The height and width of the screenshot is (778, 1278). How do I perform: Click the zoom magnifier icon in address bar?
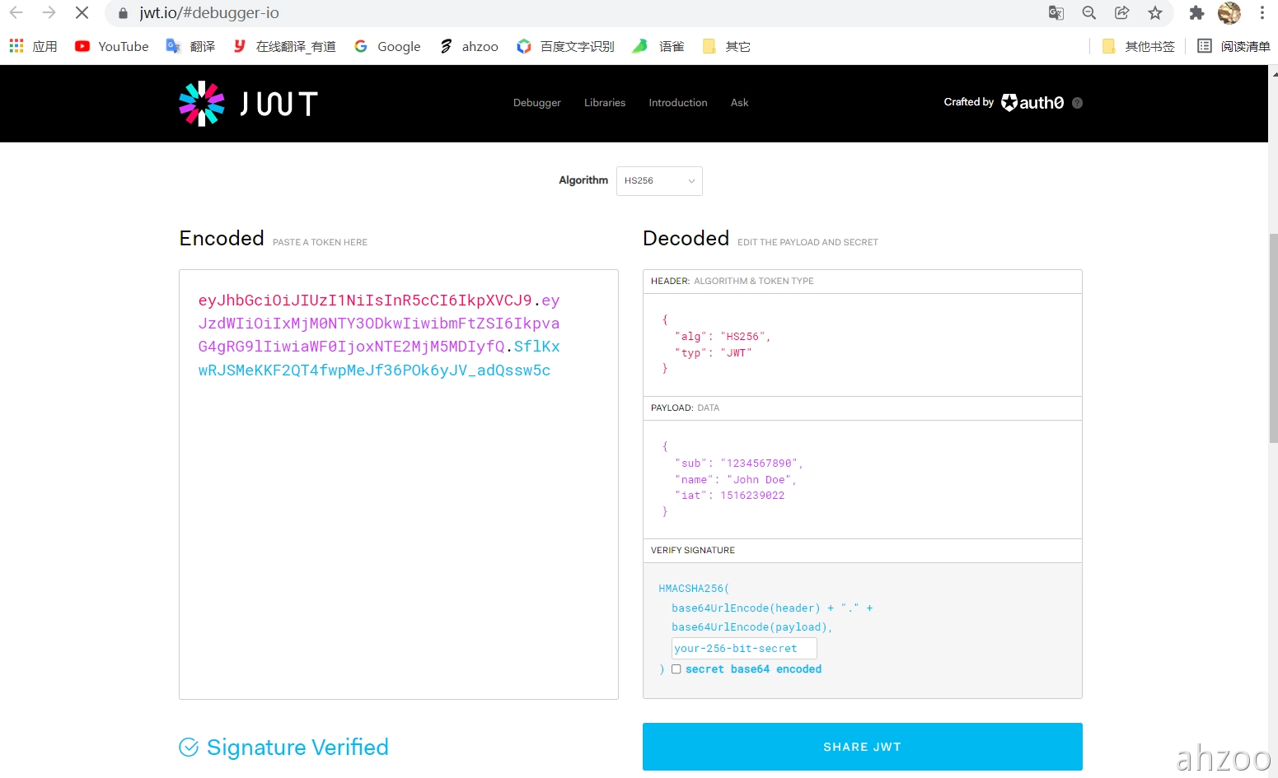click(1088, 13)
